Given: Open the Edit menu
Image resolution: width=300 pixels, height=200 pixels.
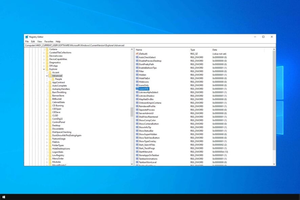Looking at the screenshot, I should (x=33, y=41).
